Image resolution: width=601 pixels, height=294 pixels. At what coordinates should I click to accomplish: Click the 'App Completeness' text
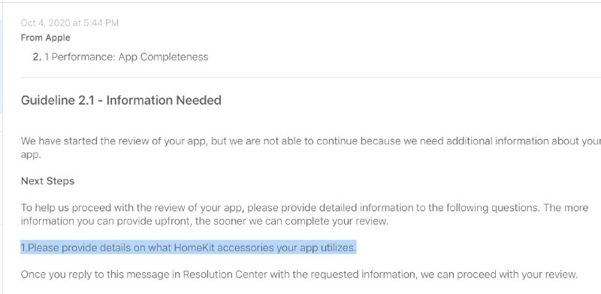coord(163,57)
